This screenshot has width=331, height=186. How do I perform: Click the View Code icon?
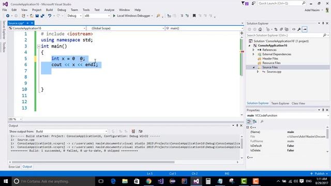tap(294, 29)
